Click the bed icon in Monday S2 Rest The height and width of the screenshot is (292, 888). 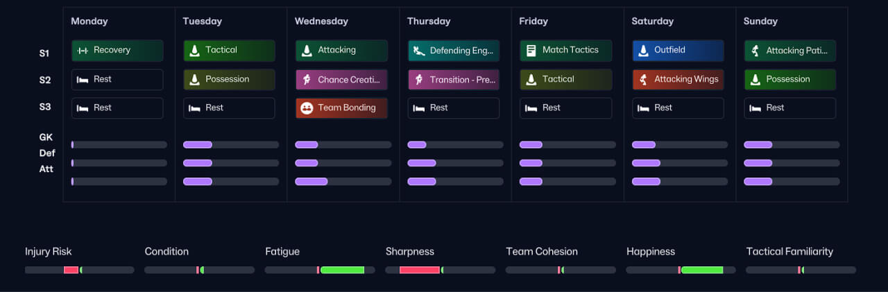83,80
